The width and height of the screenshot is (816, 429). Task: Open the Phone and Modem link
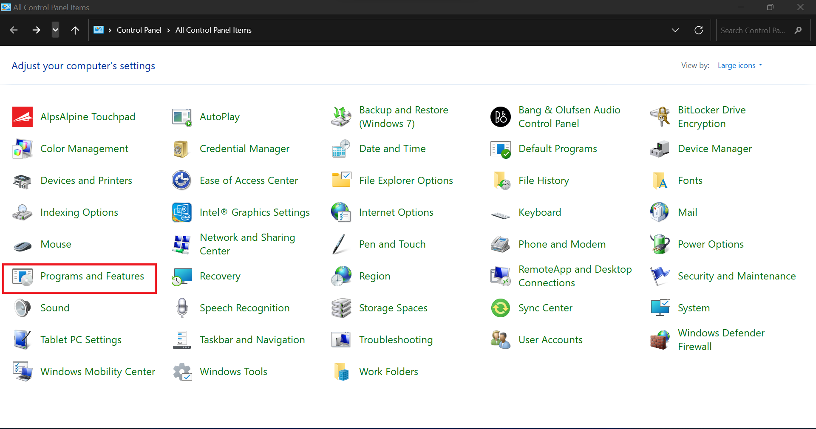562,244
